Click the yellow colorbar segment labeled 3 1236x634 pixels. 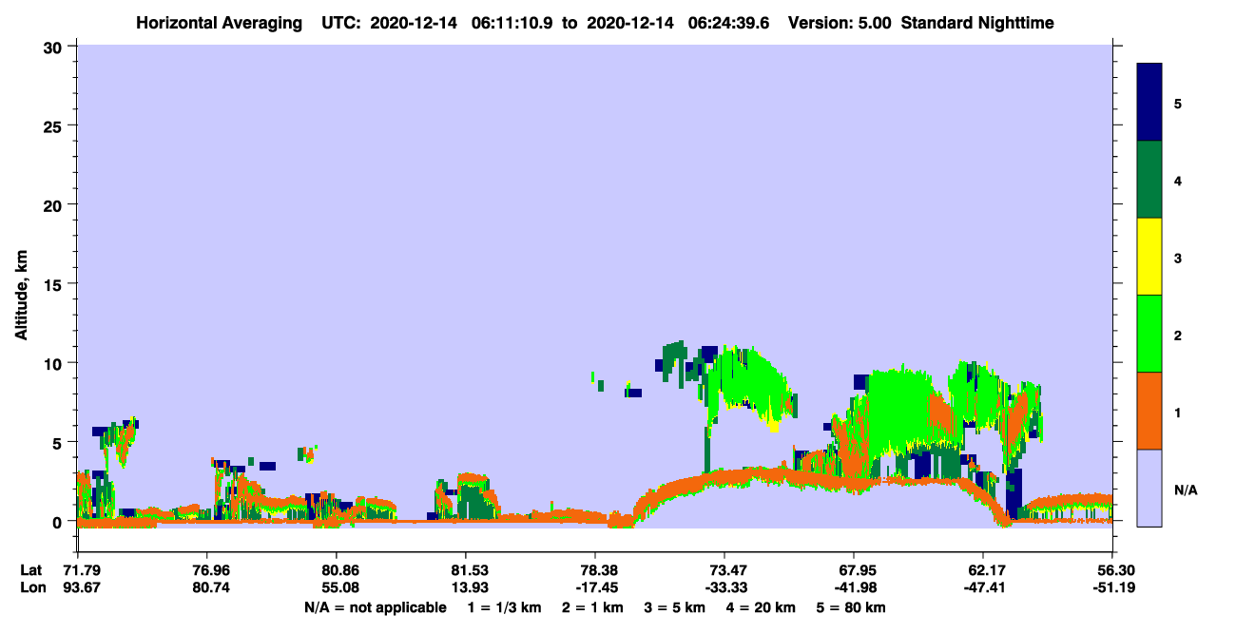coord(1149,257)
